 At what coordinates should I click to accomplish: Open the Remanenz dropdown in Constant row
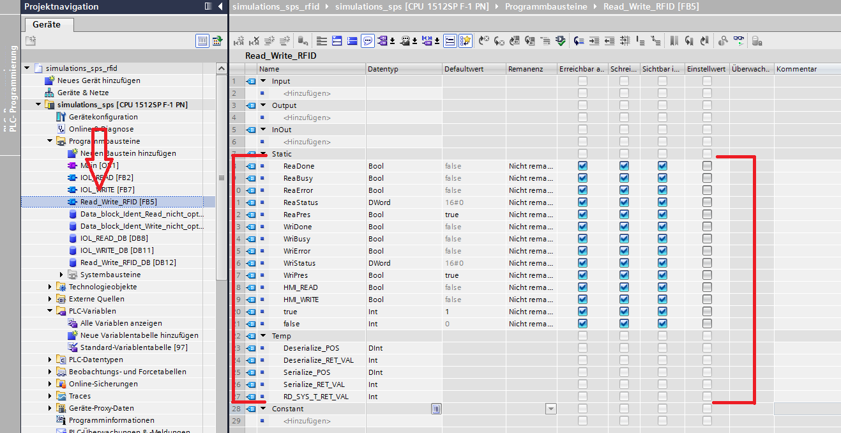pyautogui.click(x=549, y=409)
